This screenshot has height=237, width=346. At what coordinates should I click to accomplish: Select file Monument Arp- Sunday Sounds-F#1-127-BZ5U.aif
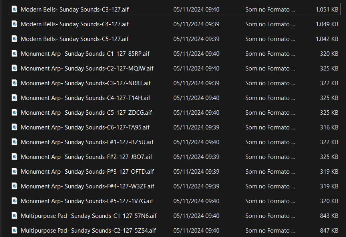coord(87,142)
